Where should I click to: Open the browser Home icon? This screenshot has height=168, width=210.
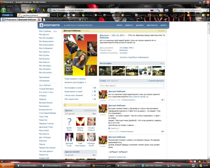(27, 10)
